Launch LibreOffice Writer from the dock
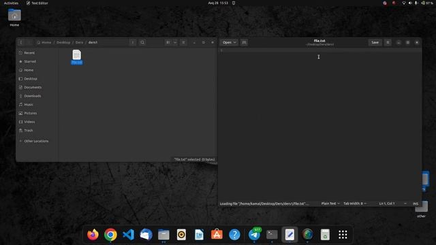This screenshot has height=245, width=436. coord(199,235)
